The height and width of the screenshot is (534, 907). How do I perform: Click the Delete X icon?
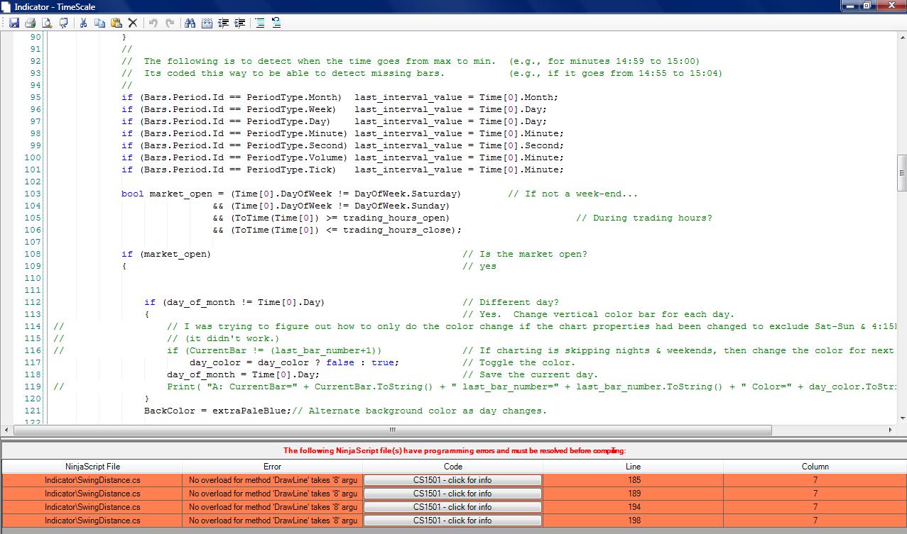point(132,23)
